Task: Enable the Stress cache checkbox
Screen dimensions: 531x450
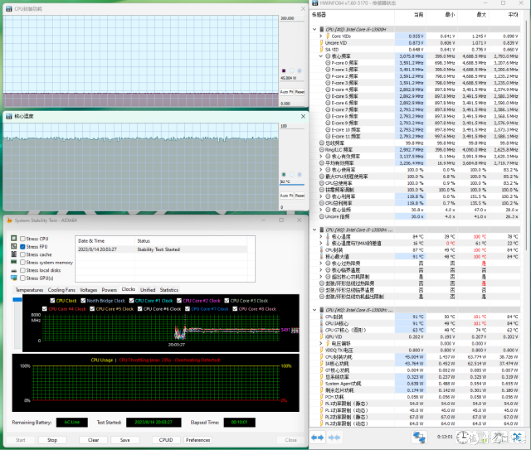Action: click(23, 254)
